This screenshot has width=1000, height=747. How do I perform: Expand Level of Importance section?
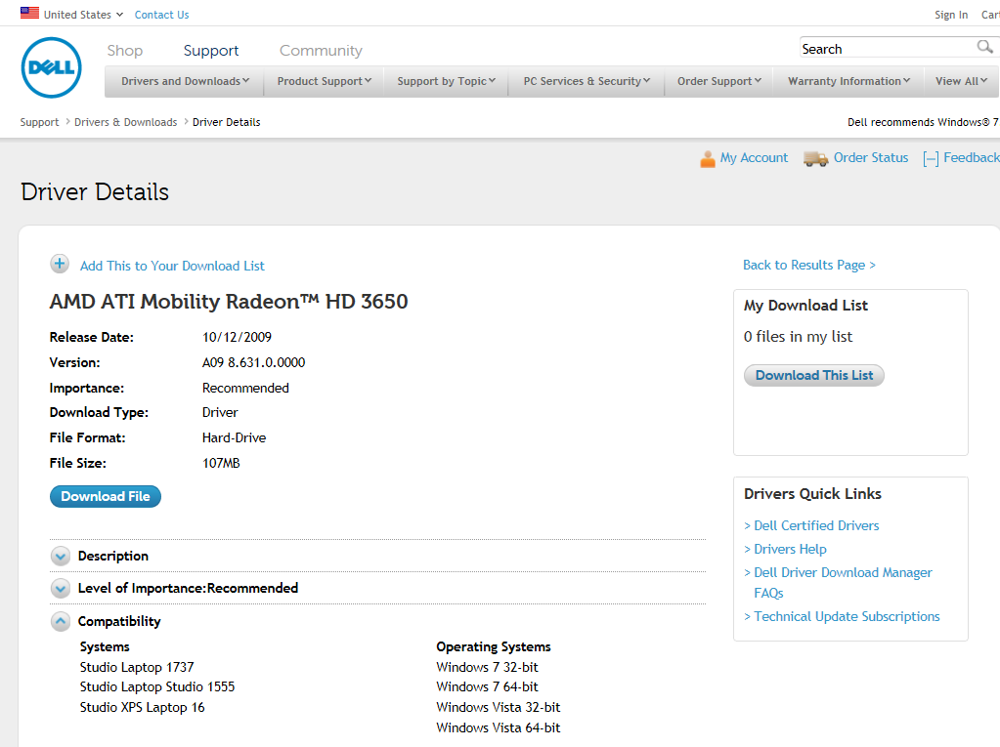[61, 589]
